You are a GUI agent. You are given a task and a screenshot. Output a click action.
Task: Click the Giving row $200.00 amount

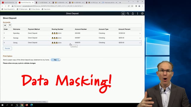121,43
